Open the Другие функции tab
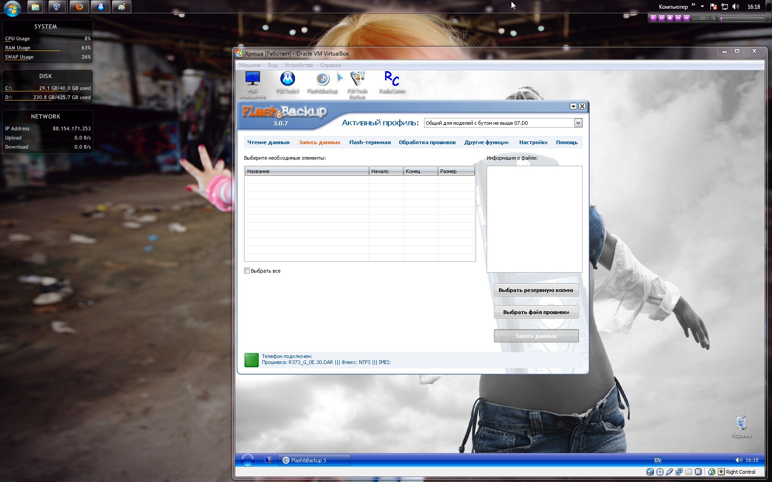 pos(486,142)
